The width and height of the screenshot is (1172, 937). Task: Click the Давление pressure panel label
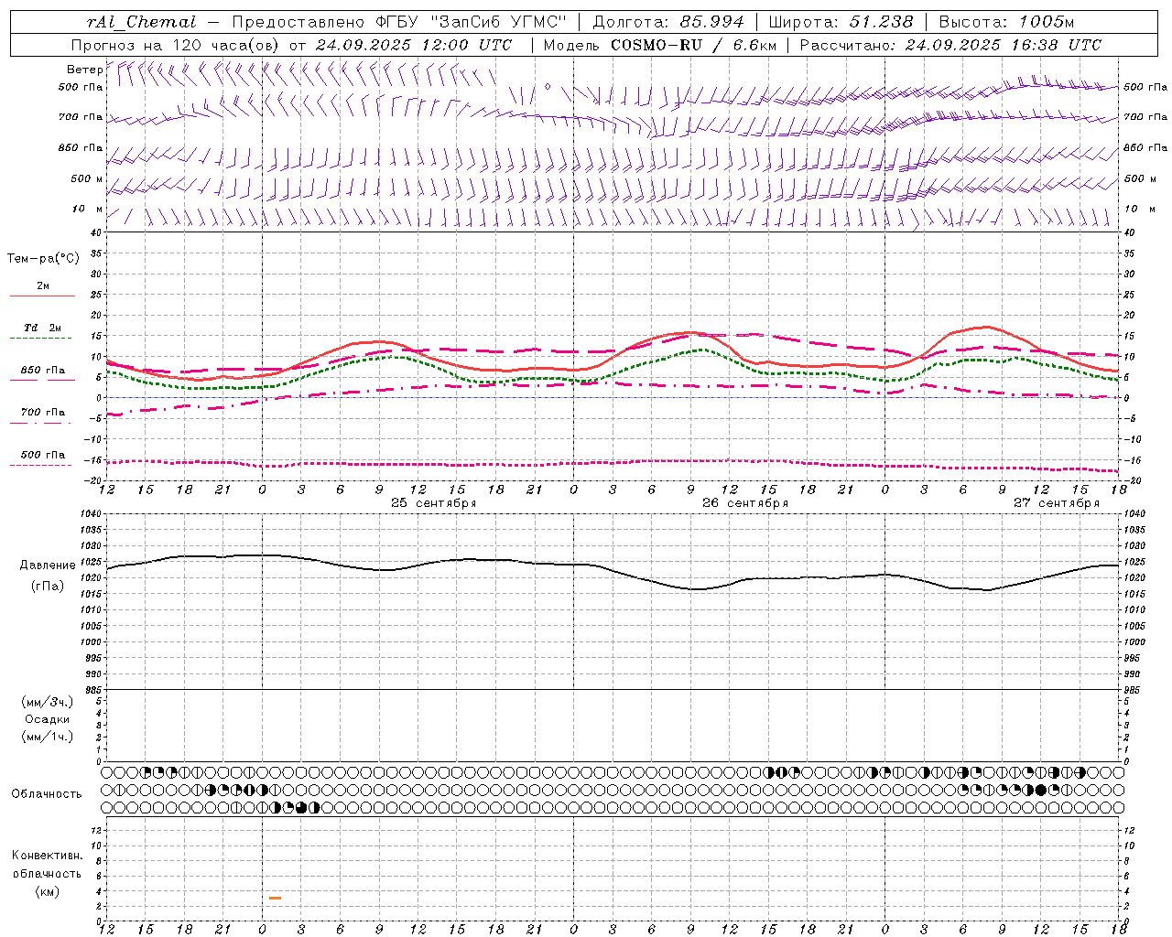[48, 565]
